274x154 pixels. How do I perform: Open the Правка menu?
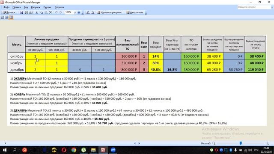[x=17, y=7]
